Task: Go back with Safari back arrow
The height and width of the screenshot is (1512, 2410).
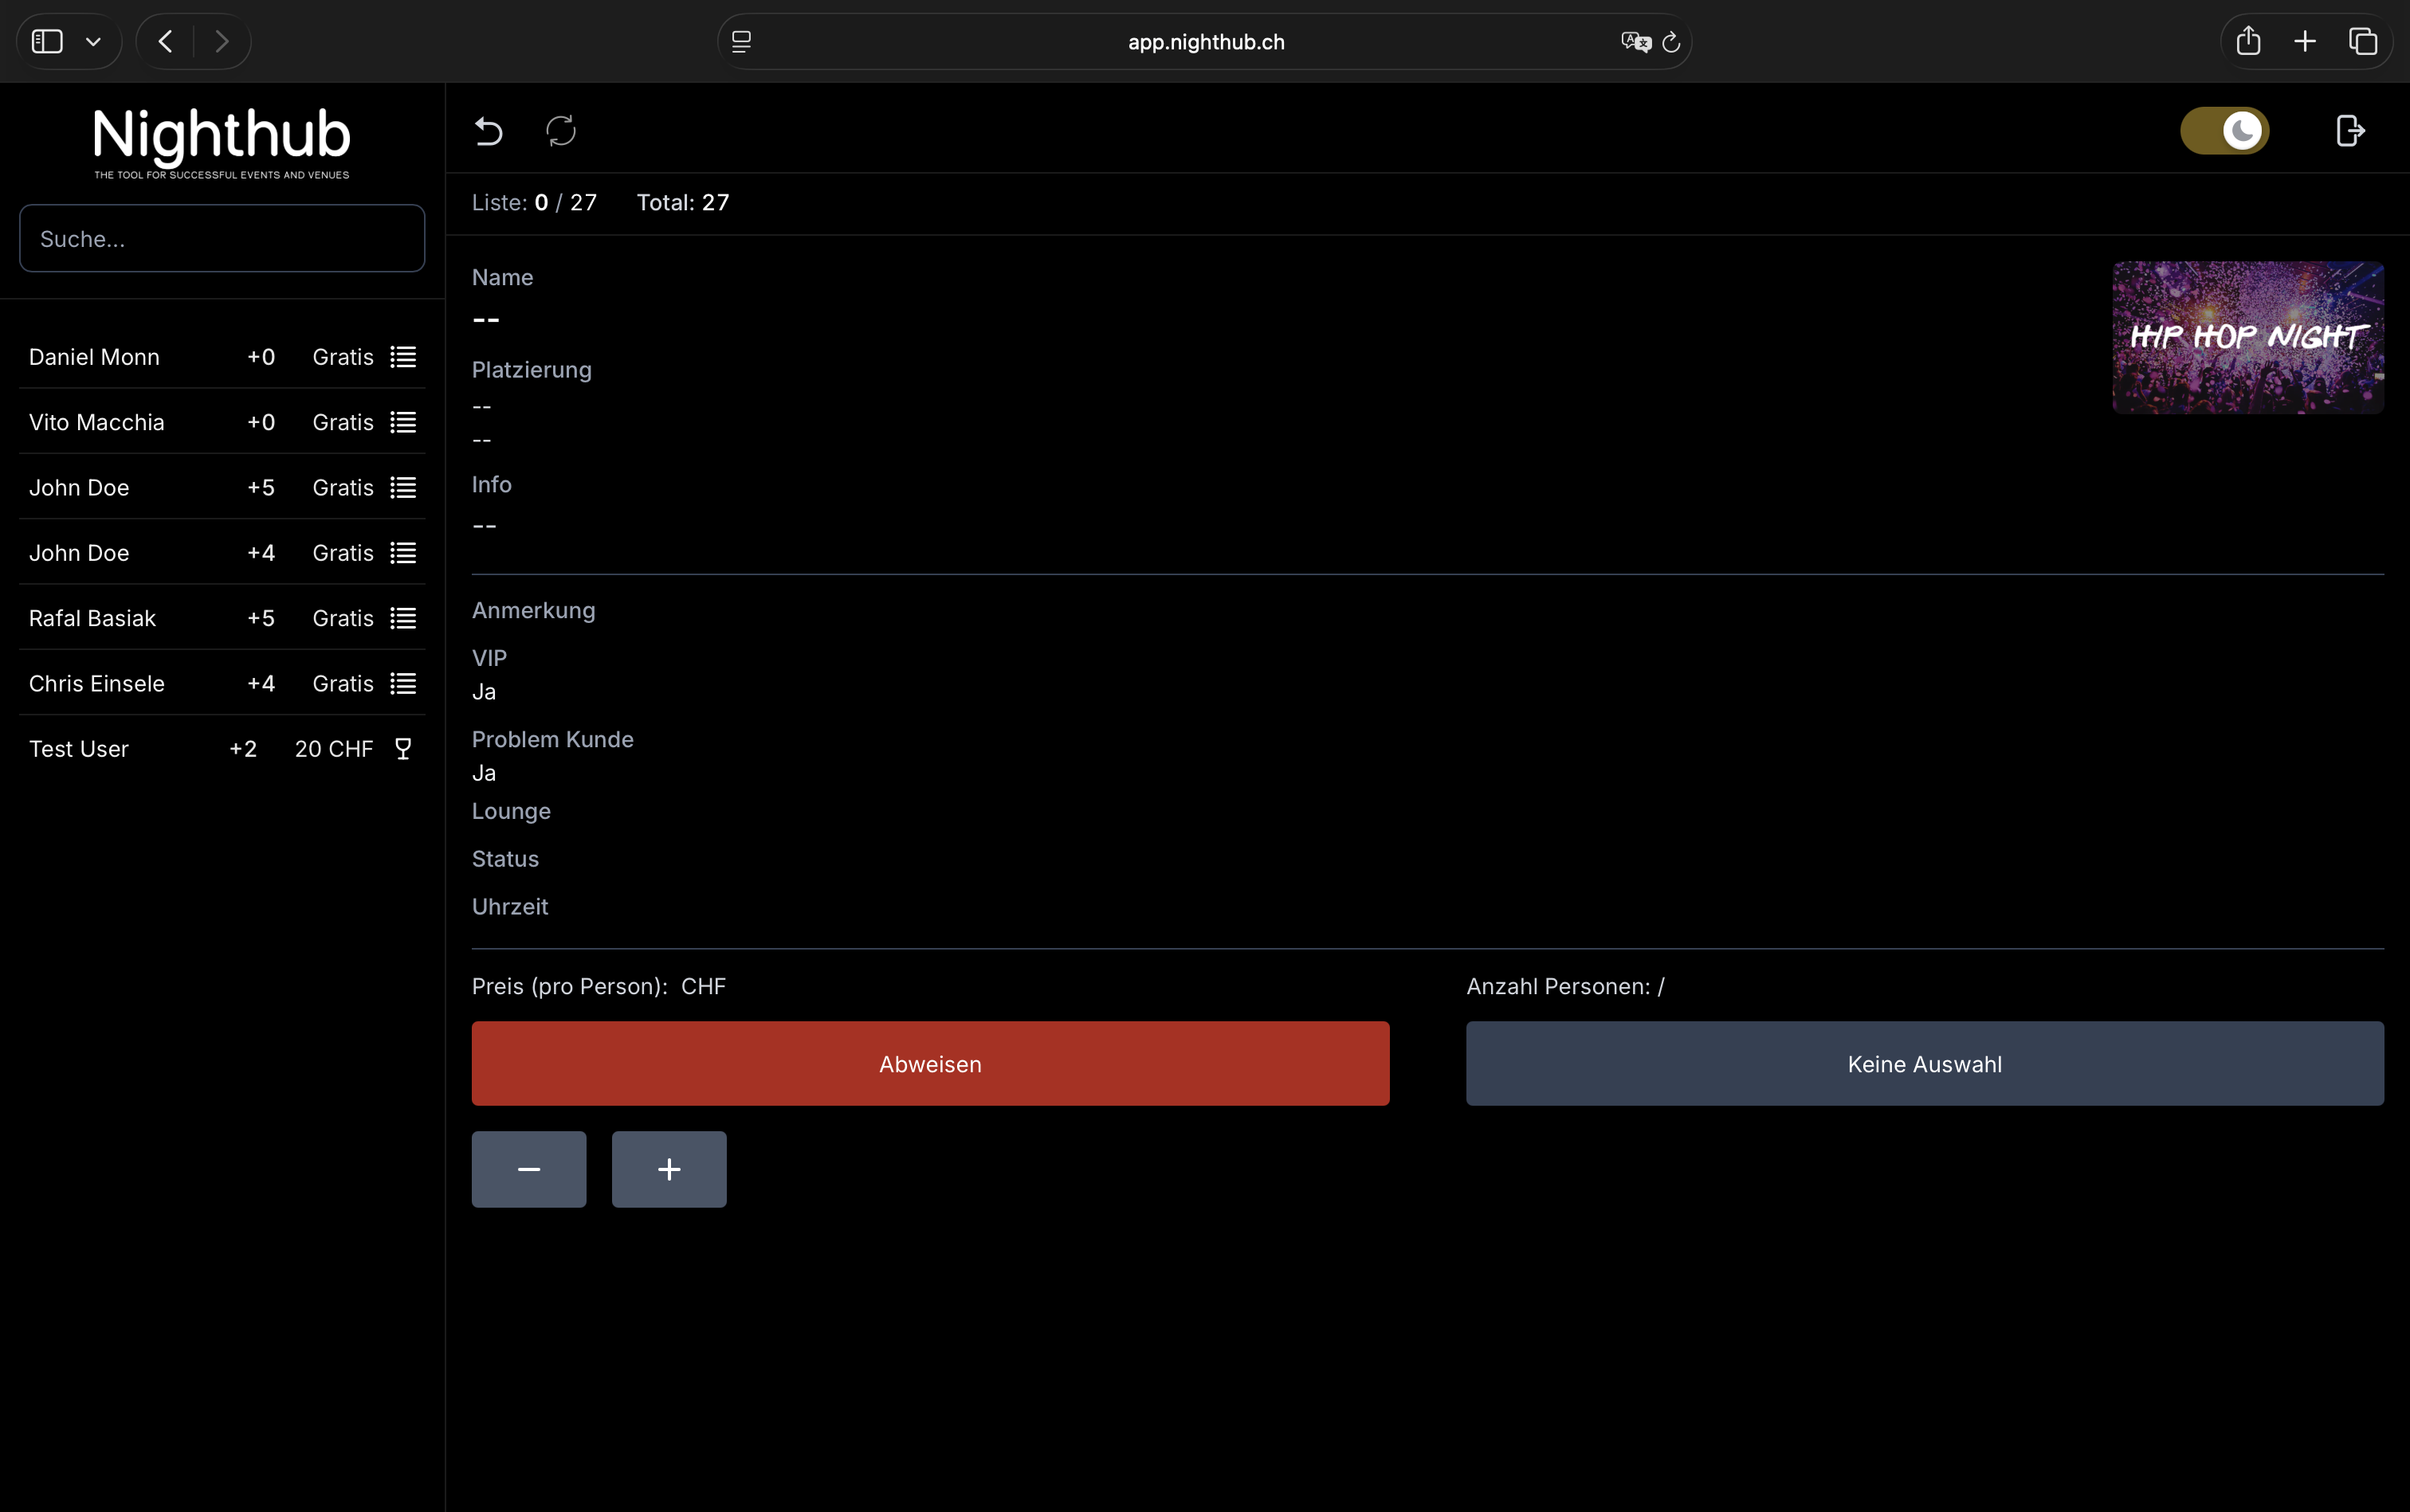Action: click(165, 41)
